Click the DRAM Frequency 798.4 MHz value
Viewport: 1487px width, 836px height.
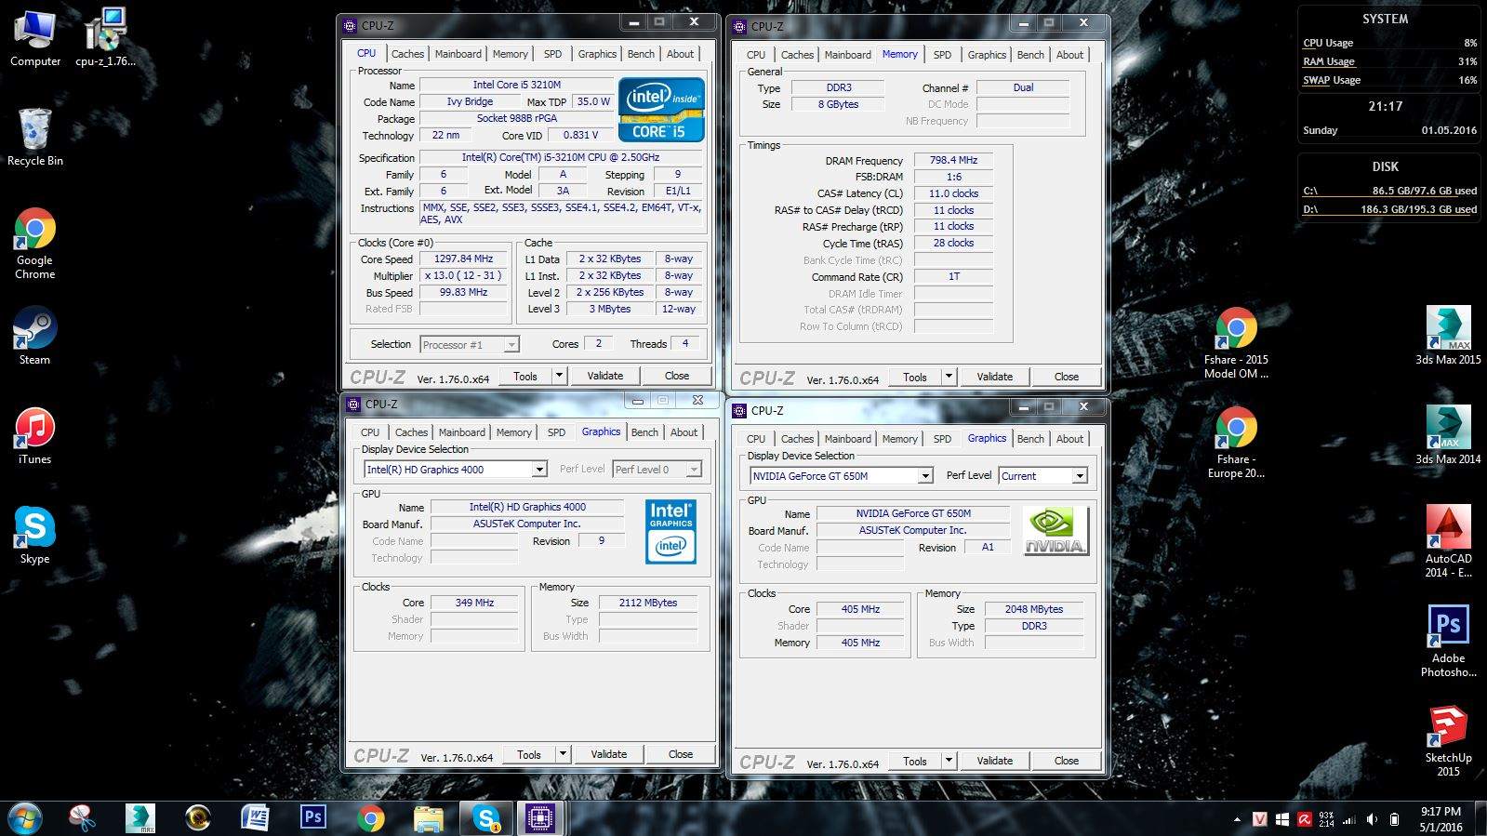tap(953, 160)
